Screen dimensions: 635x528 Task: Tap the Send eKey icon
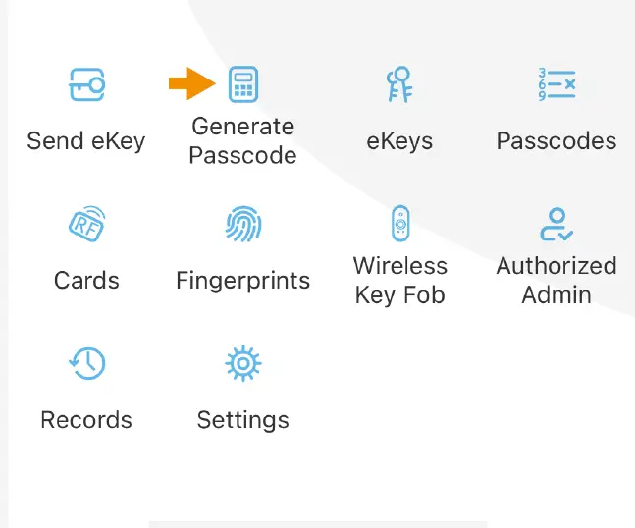point(86,85)
